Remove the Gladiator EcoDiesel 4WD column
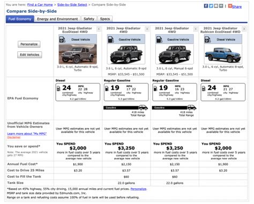 point(99,29)
